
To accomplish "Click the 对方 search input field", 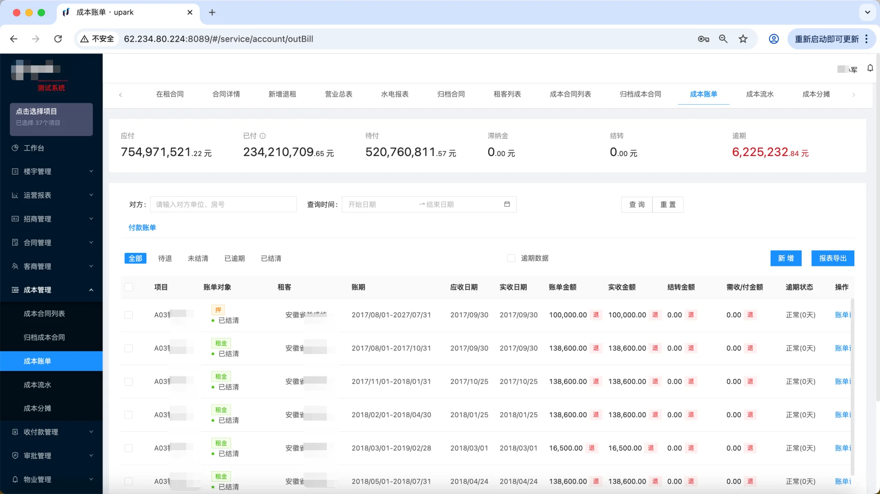I will pos(223,204).
